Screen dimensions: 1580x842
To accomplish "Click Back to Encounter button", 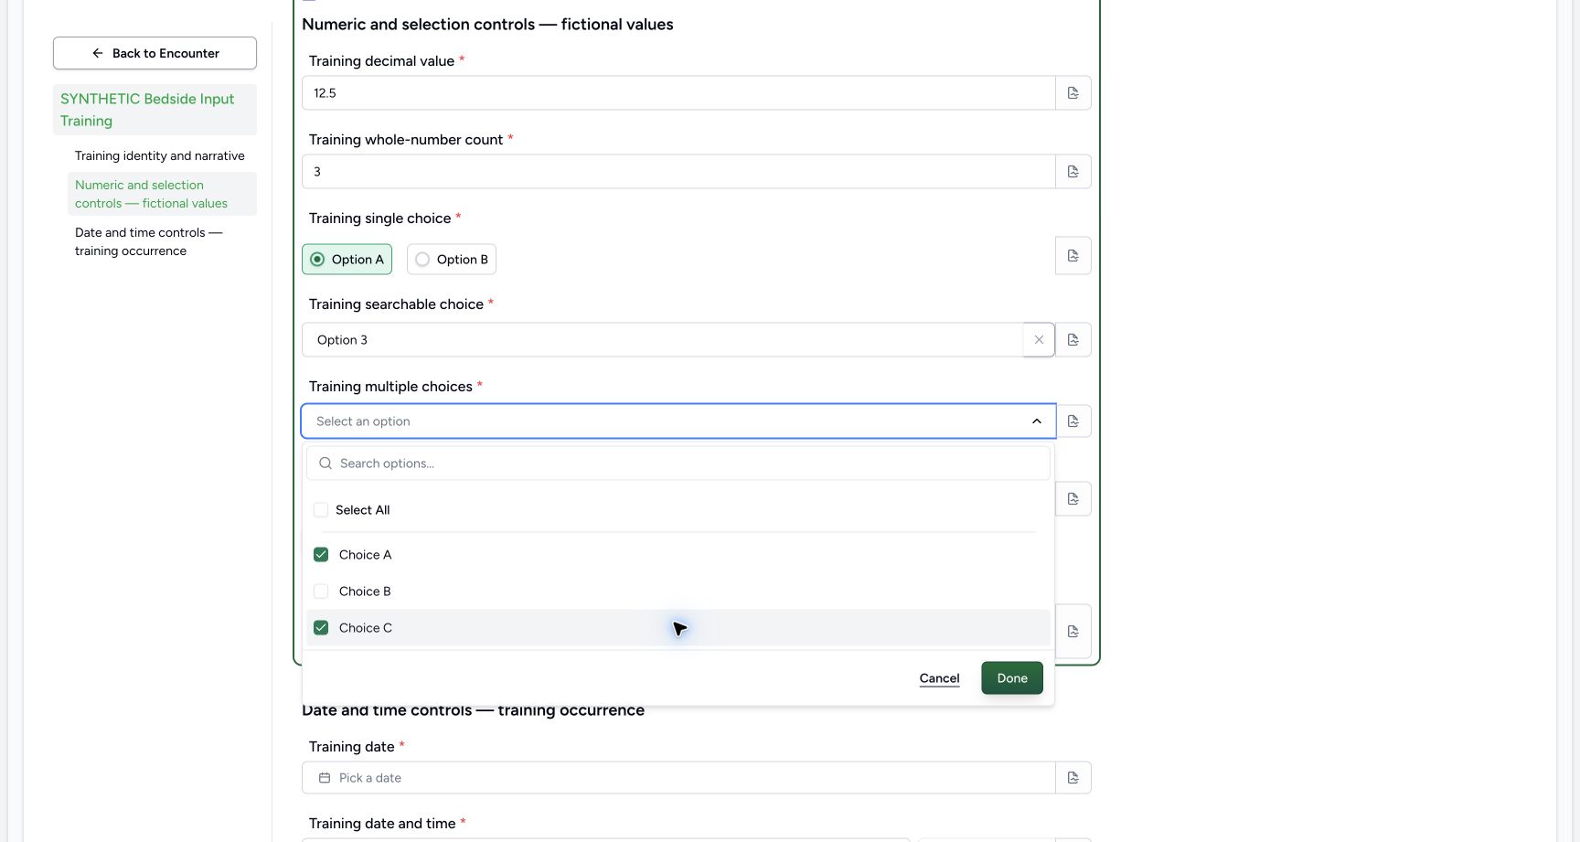I will click(x=155, y=53).
